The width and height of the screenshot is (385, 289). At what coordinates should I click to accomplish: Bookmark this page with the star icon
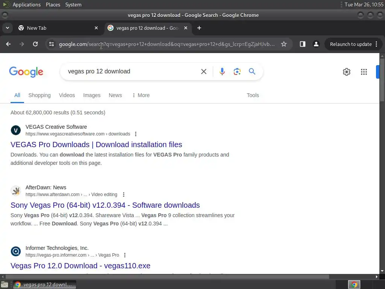[284, 44]
